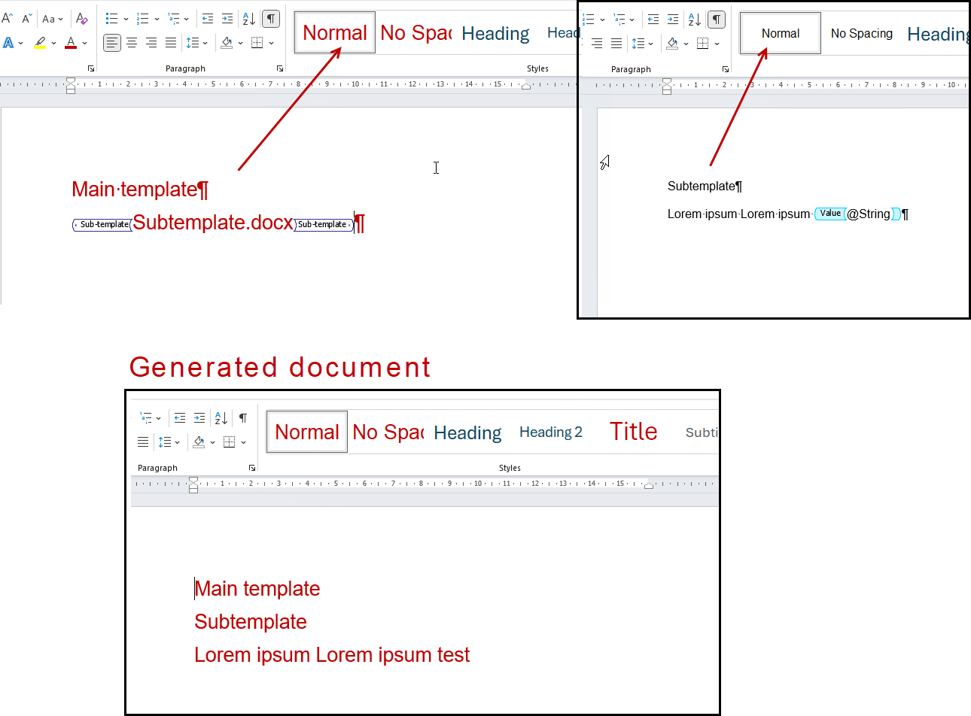The width and height of the screenshot is (971, 716).
Task: Increase indent in main template window
Action: [x=227, y=18]
